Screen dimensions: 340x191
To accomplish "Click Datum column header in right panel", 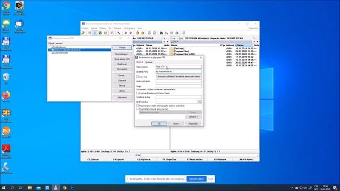I will [243, 45].
